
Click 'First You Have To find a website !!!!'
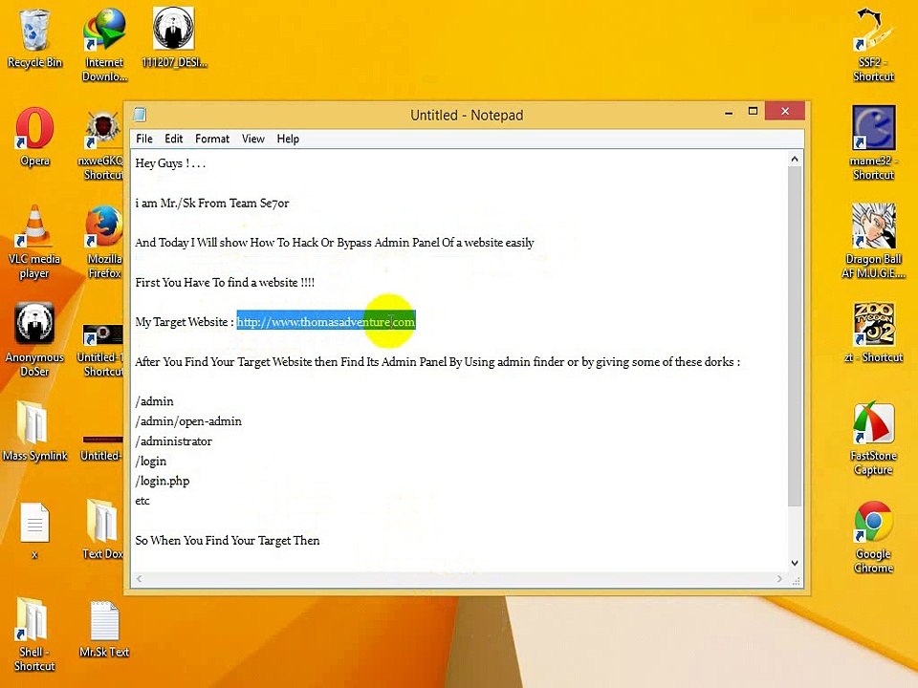click(x=225, y=283)
